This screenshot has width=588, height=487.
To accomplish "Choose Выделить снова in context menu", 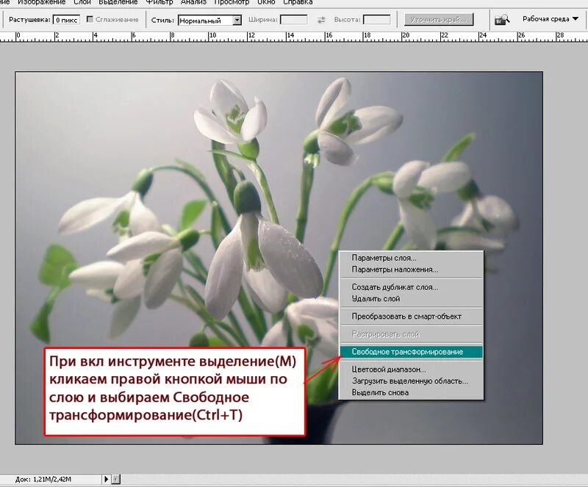I will (411, 392).
